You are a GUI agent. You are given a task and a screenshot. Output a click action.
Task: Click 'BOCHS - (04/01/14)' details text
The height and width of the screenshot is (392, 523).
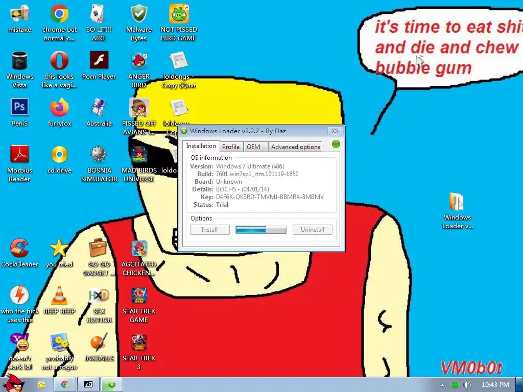(x=243, y=189)
